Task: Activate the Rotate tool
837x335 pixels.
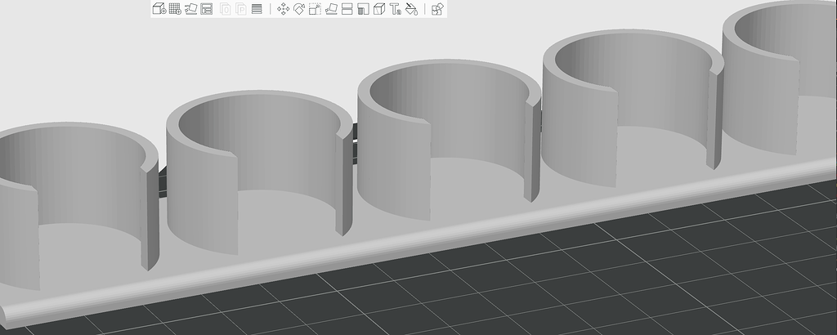Action: [x=299, y=9]
